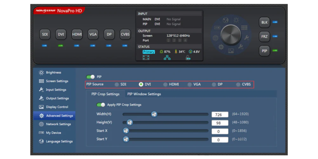This screenshot has width=318, height=159.
Task: Toggle the PIP switch off
Action: click(90, 77)
